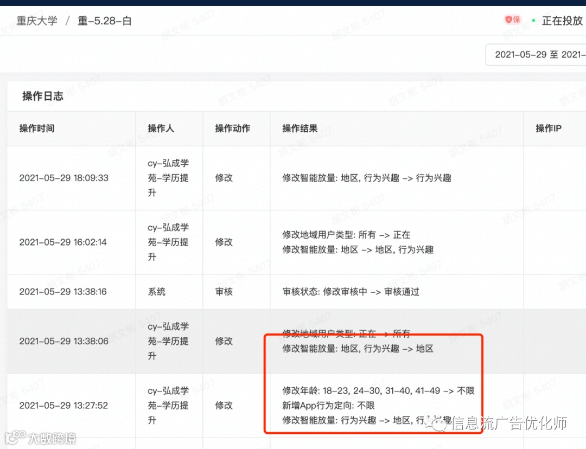586x449 pixels.
Task: Click operator cy-弘成学苑-学历提升 in 18:09:33 row
Action: coord(168,178)
